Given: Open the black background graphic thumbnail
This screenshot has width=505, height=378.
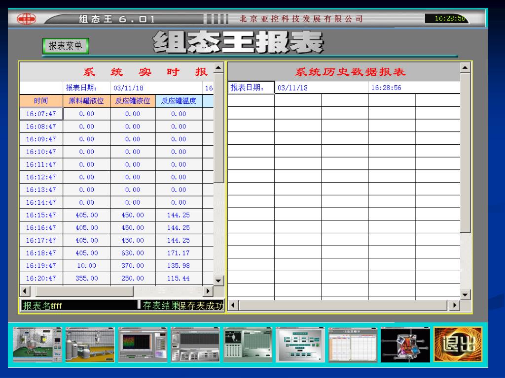Looking at the screenshot, I should (405, 345).
